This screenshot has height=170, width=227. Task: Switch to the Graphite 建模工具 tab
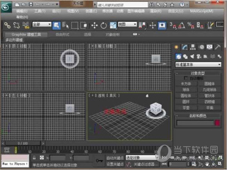point(26,35)
